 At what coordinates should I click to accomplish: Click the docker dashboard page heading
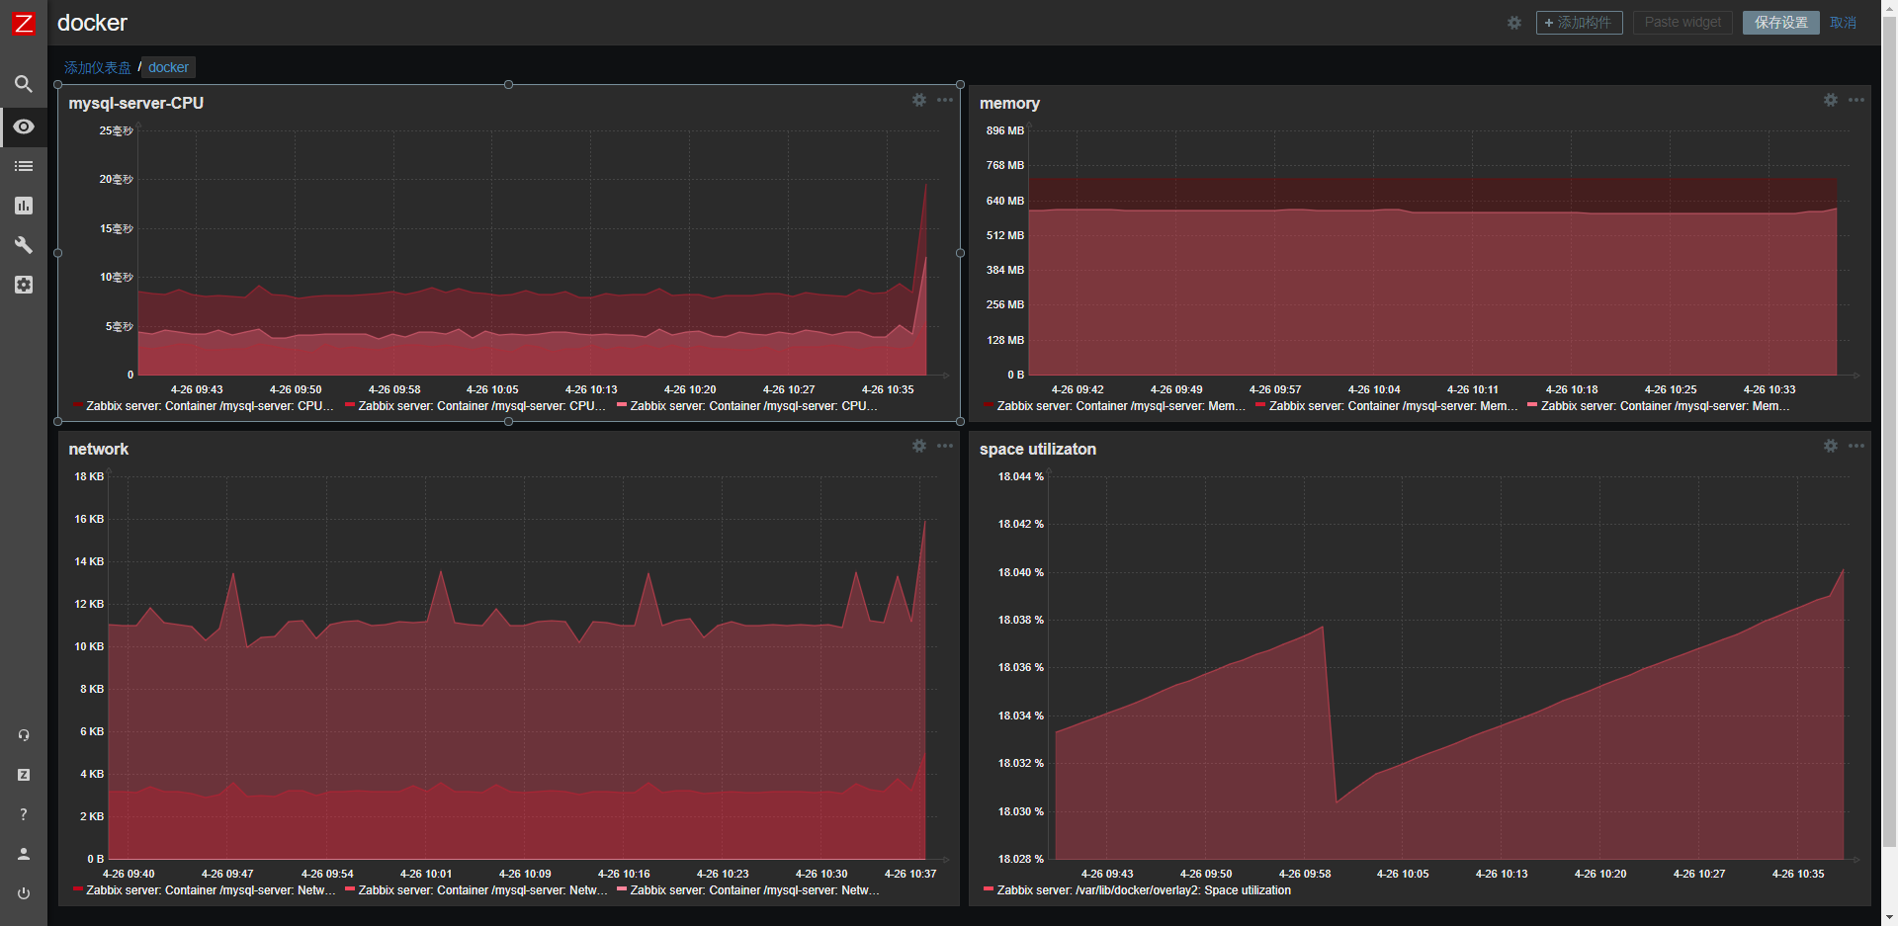tap(92, 23)
